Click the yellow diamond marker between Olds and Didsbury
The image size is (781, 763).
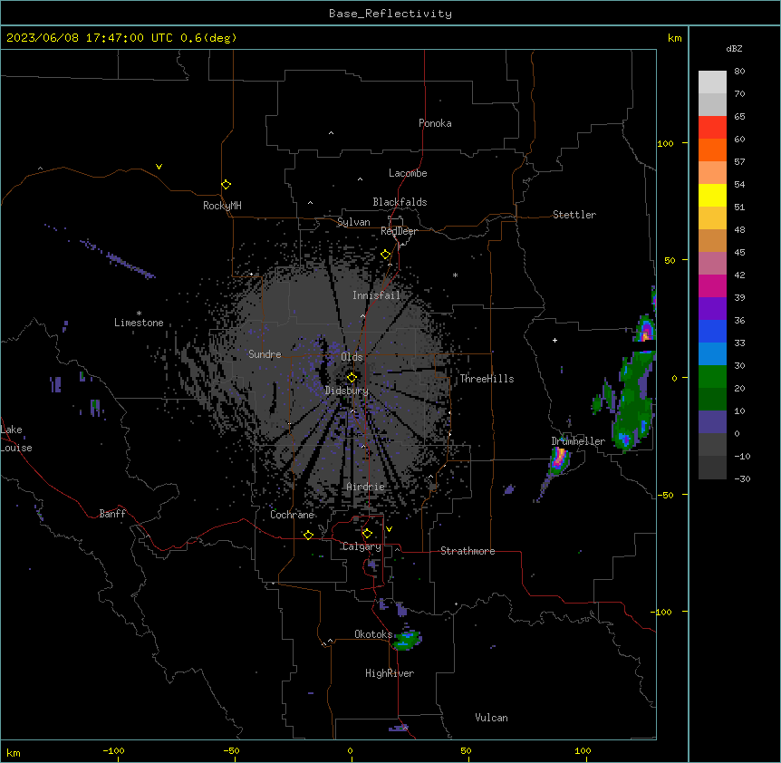352,377
